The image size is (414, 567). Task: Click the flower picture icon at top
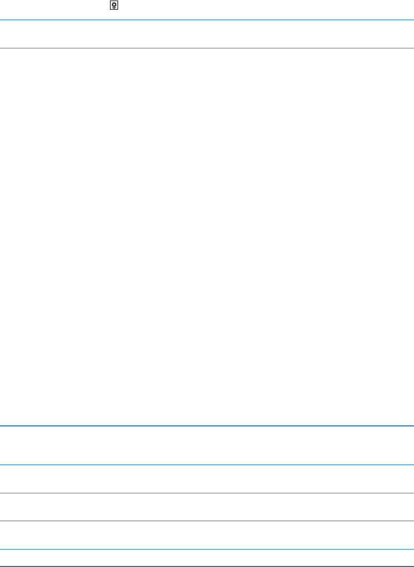114,6
